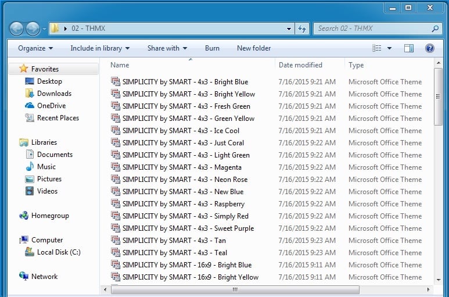Select the 4x3 - Just Coral theme icon

tap(116, 142)
